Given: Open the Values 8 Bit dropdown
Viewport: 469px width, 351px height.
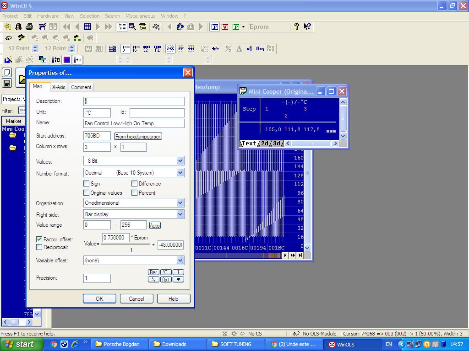Looking at the screenshot, I should 180,161.
